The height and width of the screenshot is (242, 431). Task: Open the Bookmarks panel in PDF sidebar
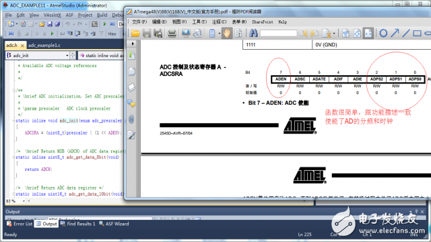pyautogui.click(x=132, y=55)
